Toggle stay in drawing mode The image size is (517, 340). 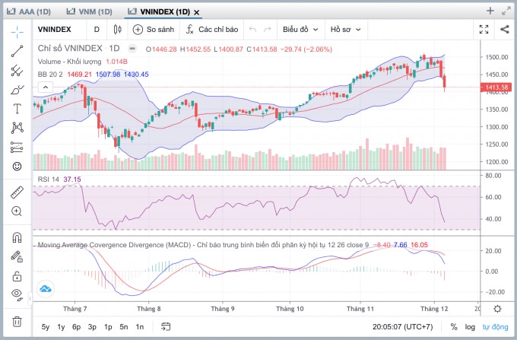17,256
